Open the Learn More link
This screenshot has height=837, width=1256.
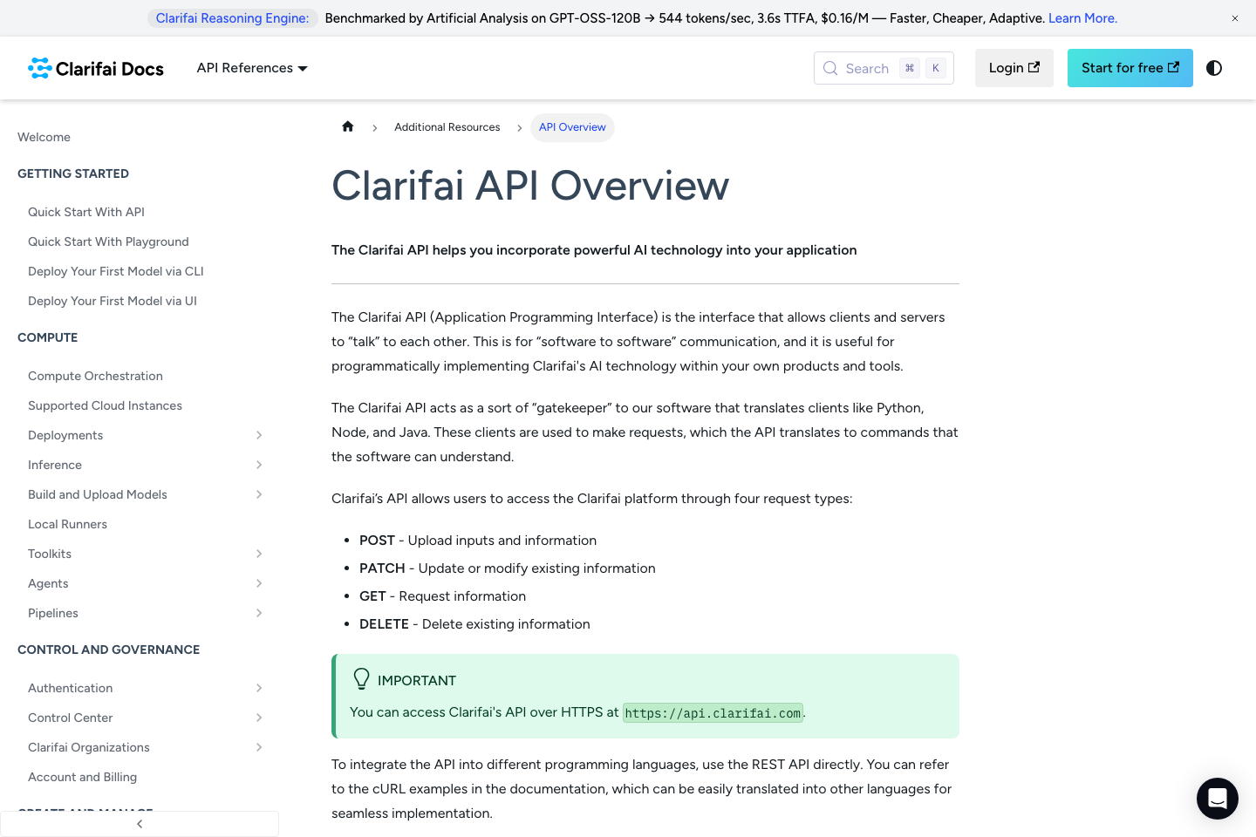pyautogui.click(x=1082, y=17)
